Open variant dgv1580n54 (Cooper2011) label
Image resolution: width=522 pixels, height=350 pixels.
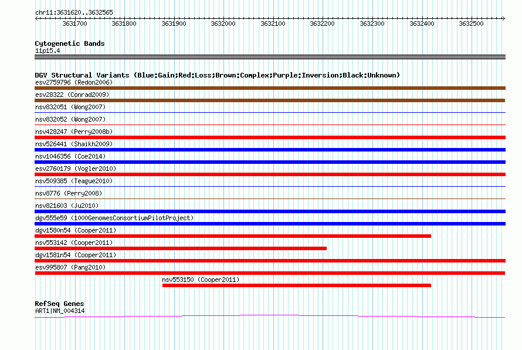point(76,230)
